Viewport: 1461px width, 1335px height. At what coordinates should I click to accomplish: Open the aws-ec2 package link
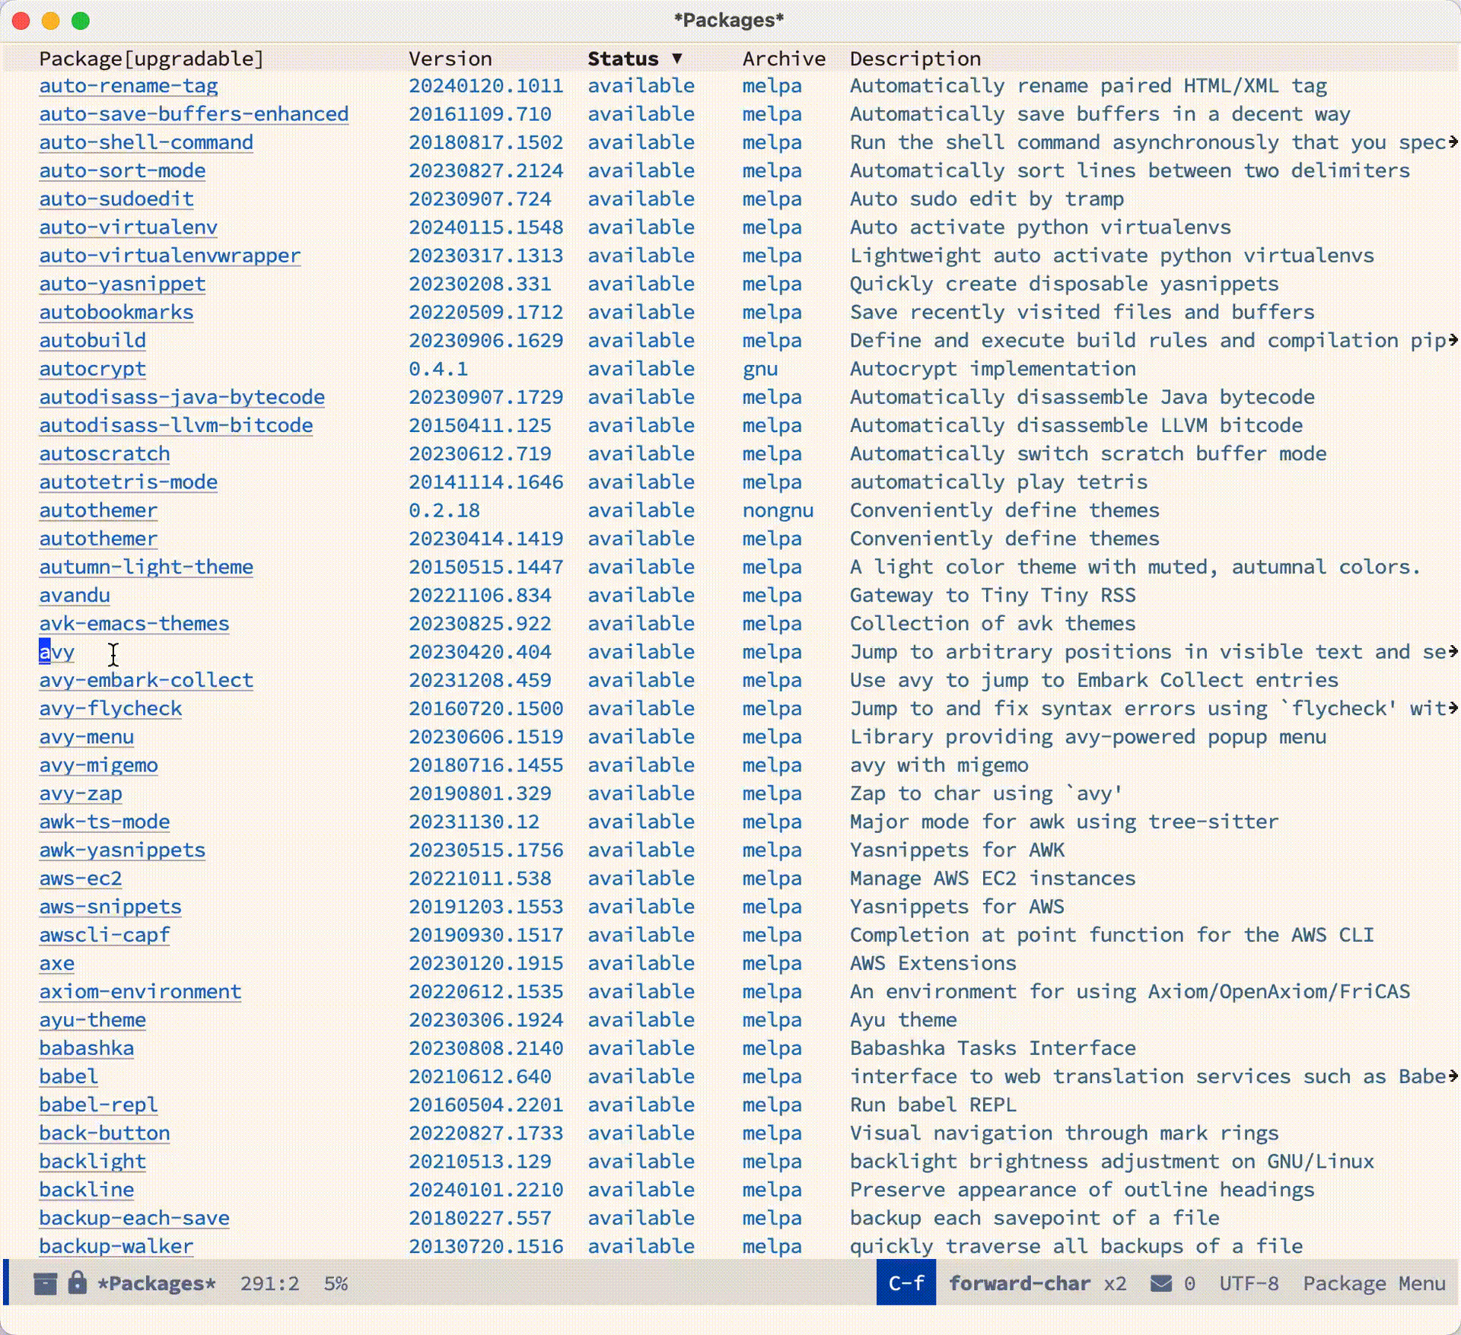[81, 878]
